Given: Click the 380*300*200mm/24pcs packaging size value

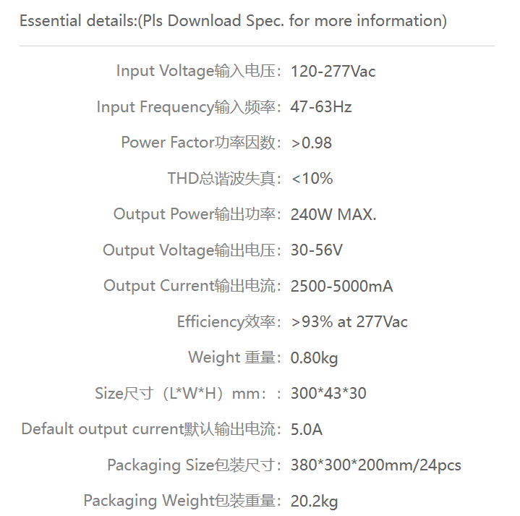Looking at the screenshot, I should [376, 465].
